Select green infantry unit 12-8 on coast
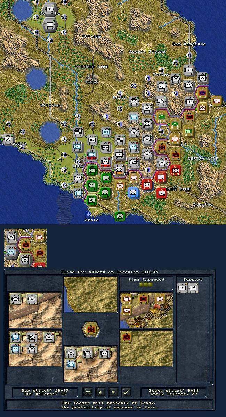The image size is (226, 417). tap(120, 216)
